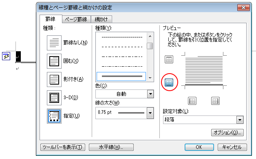The image size is (256, 159).
Task: Select the dash-dot line style
Action: coord(122,57)
